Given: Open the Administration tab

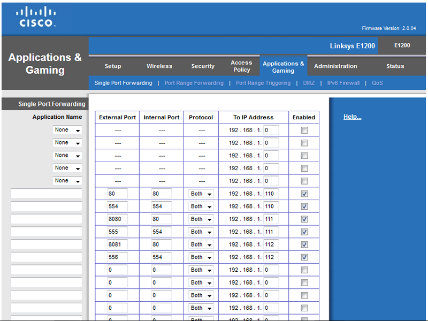Looking at the screenshot, I should click(x=335, y=66).
